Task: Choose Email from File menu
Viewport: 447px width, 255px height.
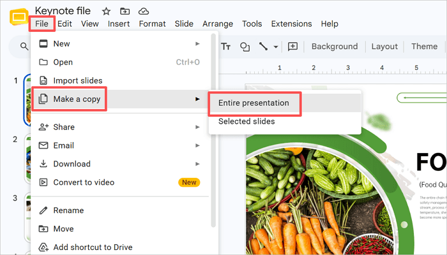Action: point(120,145)
